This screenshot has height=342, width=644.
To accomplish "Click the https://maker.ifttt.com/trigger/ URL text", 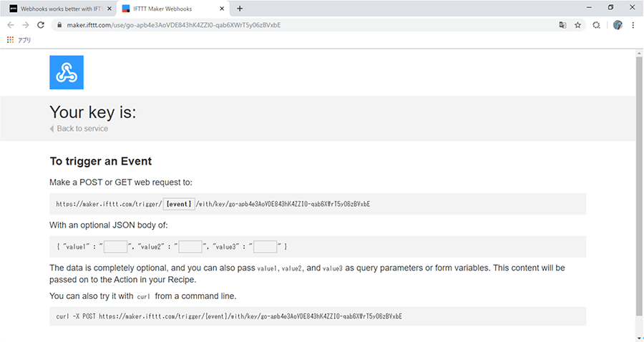I will click(109, 204).
